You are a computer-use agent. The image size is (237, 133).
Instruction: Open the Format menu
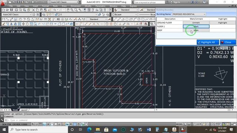click(45, 6)
